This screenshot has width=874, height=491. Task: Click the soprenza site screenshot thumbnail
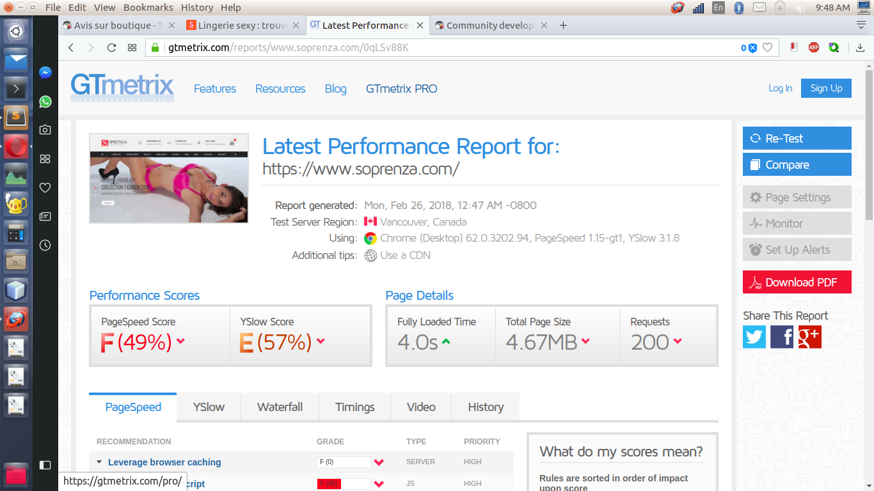coord(169,178)
